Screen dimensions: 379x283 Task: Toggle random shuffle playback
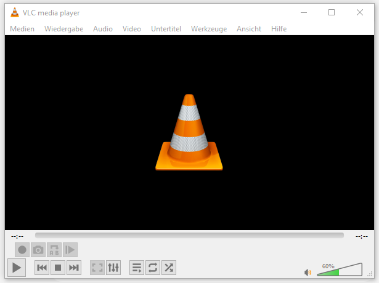[169, 268]
